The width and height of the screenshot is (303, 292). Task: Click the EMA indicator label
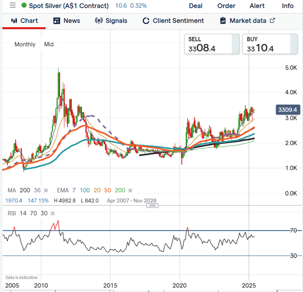pos(63,190)
